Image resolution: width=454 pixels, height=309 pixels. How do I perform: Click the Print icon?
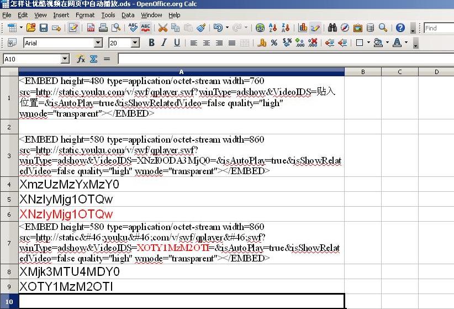pos(103,28)
